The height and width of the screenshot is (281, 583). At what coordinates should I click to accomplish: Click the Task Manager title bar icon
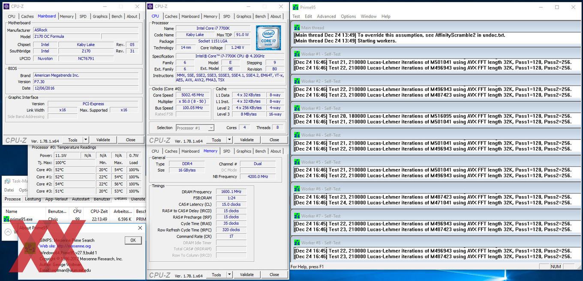pos(7,181)
